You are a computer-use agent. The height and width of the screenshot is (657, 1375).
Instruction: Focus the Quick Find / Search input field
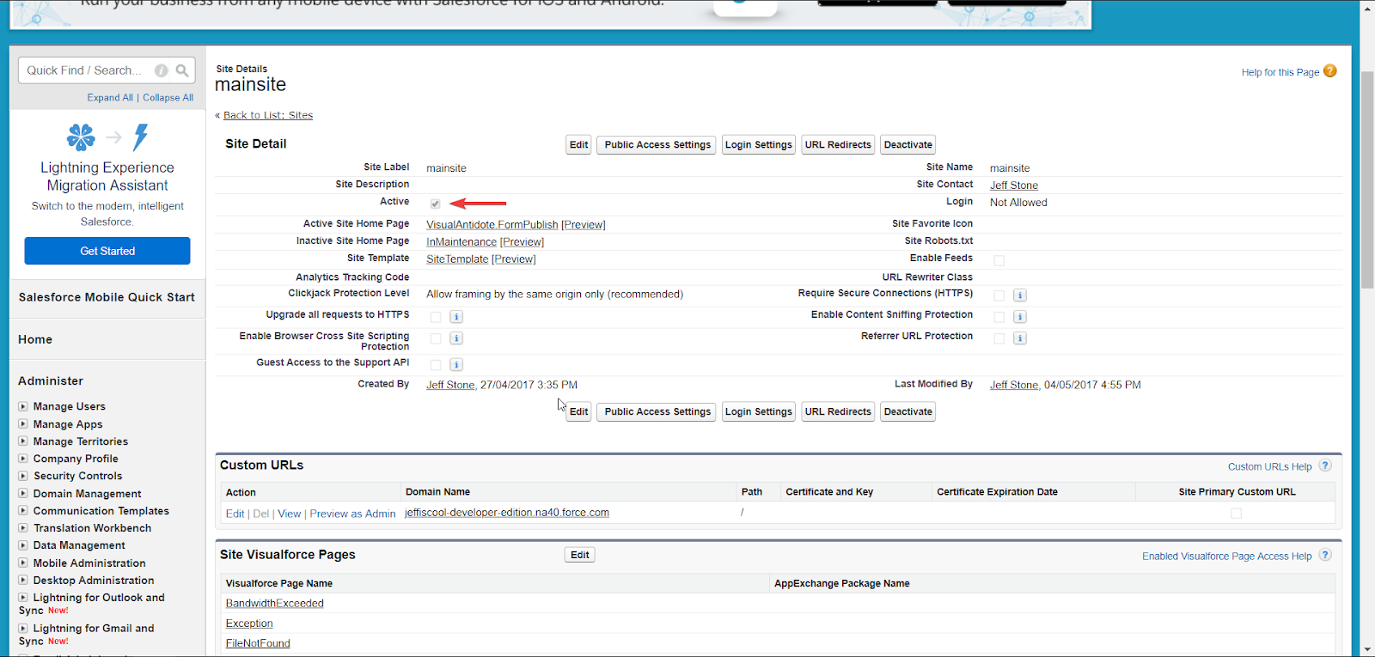coord(86,70)
